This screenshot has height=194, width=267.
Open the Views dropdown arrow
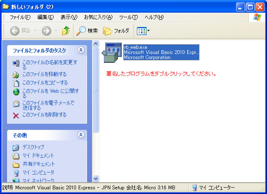(x=148, y=31)
